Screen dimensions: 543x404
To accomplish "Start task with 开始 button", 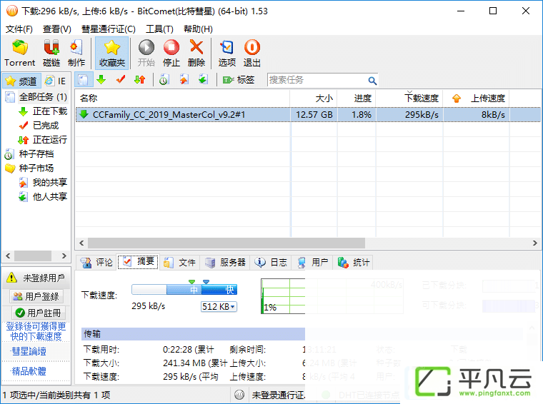I will (146, 54).
